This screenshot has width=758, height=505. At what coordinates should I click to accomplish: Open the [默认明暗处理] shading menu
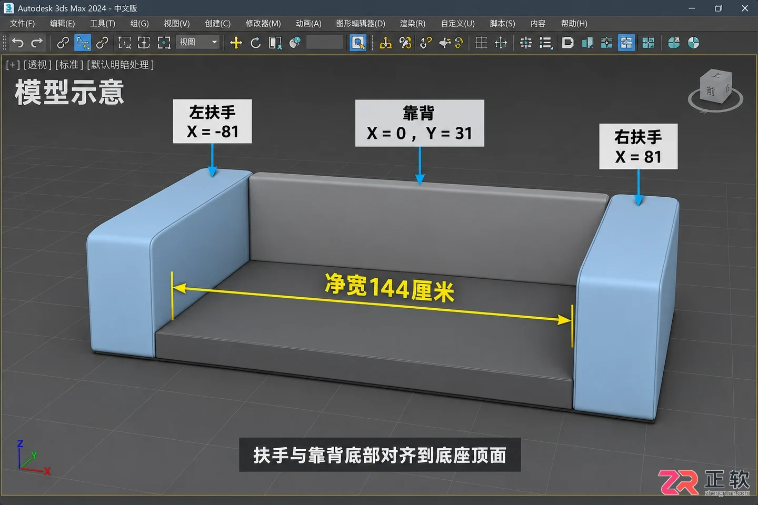pyautogui.click(x=120, y=65)
